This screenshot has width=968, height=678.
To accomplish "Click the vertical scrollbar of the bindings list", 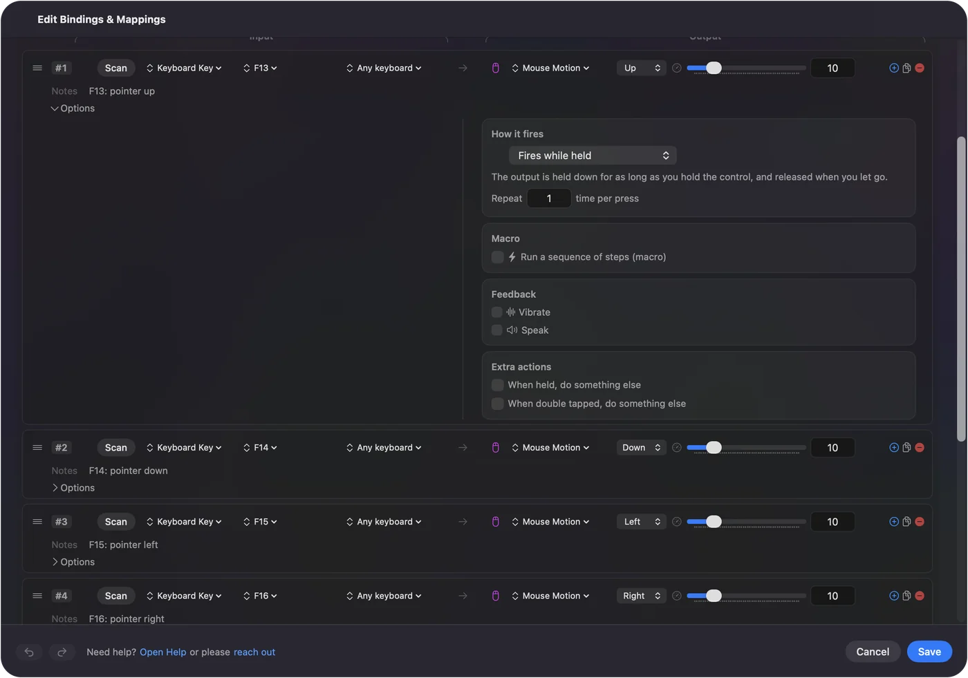I will [961, 288].
